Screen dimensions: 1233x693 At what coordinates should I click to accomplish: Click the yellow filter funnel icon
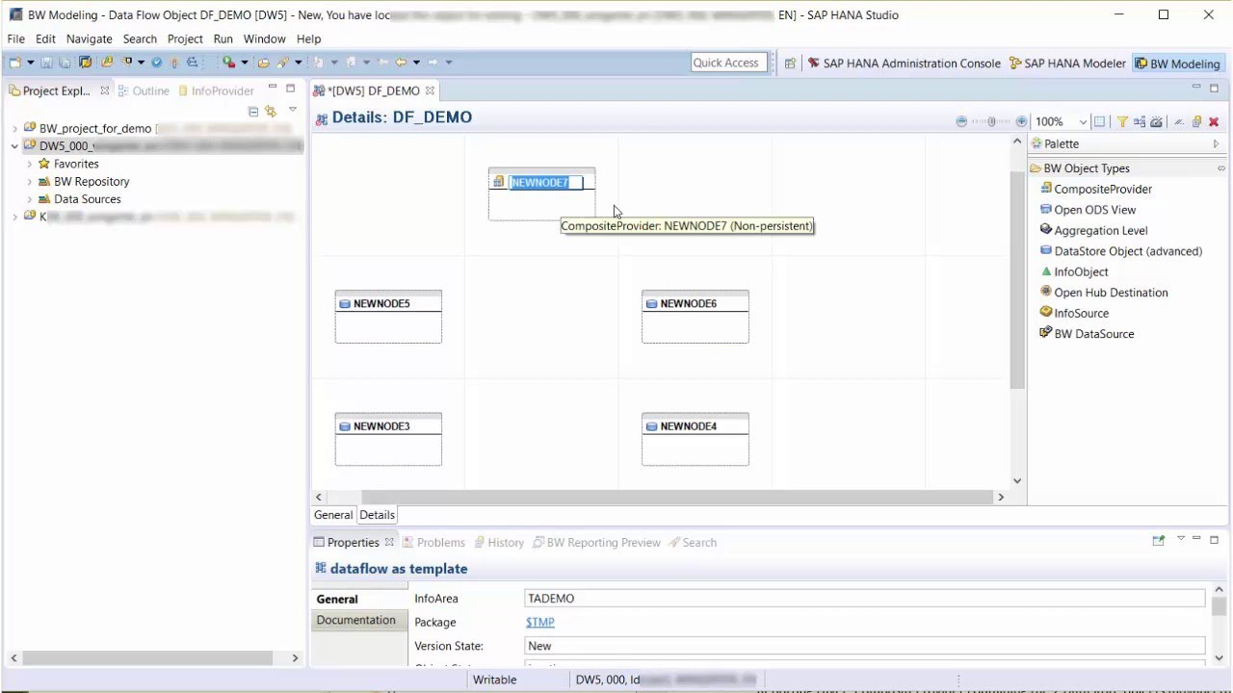pyautogui.click(x=1122, y=121)
